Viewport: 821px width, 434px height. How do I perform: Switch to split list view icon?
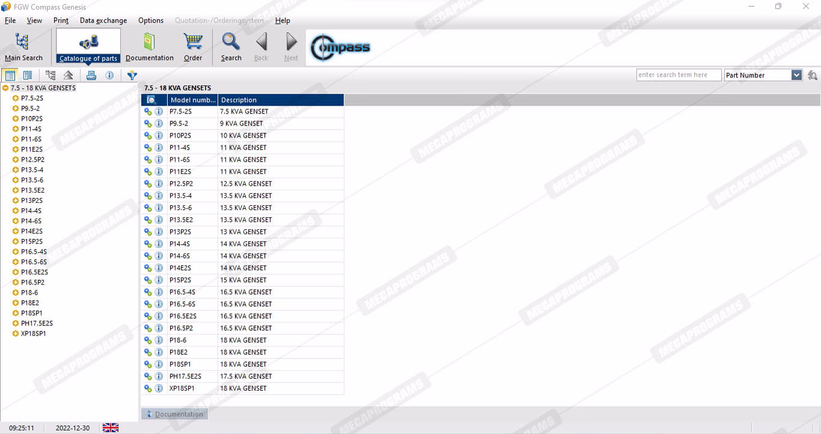[28, 75]
